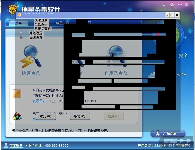Click the settings dialog gear icon
The height and width of the screenshot is (150, 195).
(19, 15)
